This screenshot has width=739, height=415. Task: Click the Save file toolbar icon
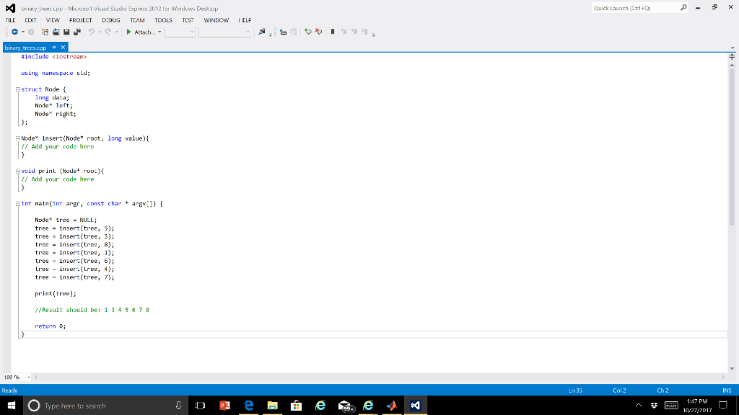tap(66, 32)
